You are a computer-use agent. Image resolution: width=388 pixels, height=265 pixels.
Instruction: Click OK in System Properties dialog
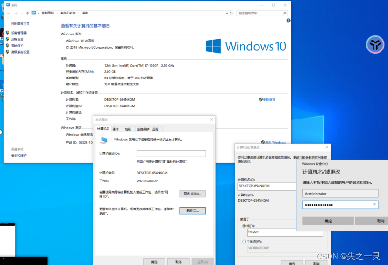point(154,262)
